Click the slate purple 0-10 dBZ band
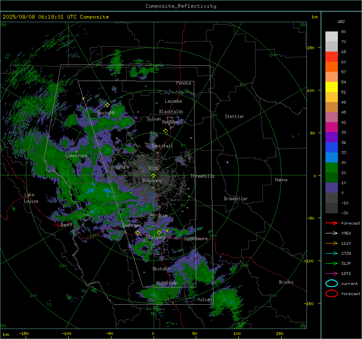Image resolution: width=362 pixels, height=339 pixels. [x=331, y=187]
